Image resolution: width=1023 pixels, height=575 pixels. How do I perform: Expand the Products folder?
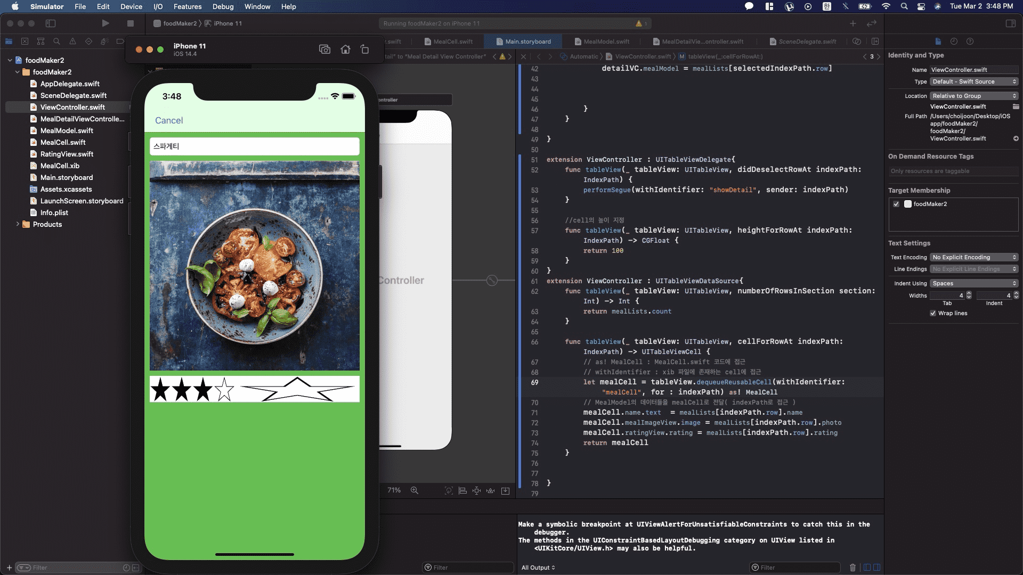point(18,224)
